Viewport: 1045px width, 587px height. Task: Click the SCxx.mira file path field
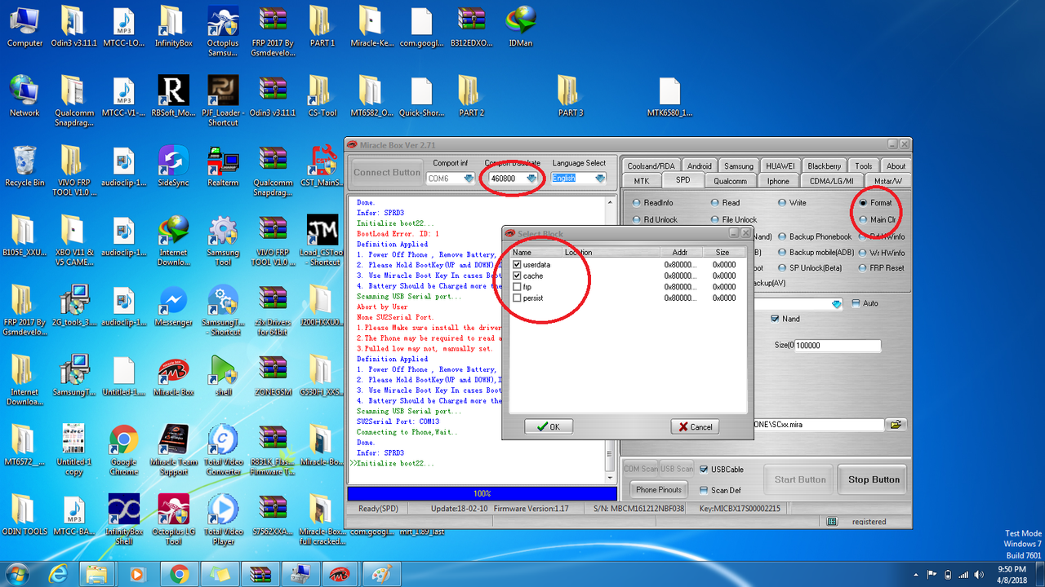tap(818, 425)
